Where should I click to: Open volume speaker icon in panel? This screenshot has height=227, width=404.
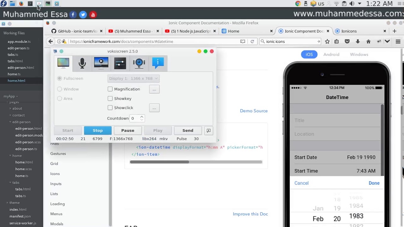[x=352, y=3]
